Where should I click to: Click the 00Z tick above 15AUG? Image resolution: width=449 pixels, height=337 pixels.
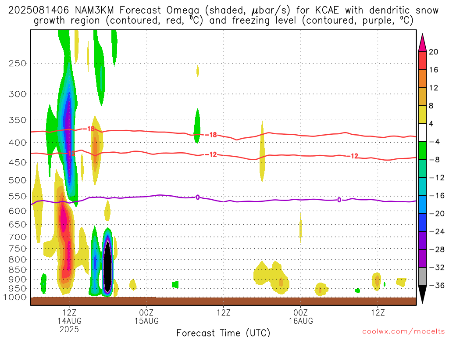click(x=146, y=312)
